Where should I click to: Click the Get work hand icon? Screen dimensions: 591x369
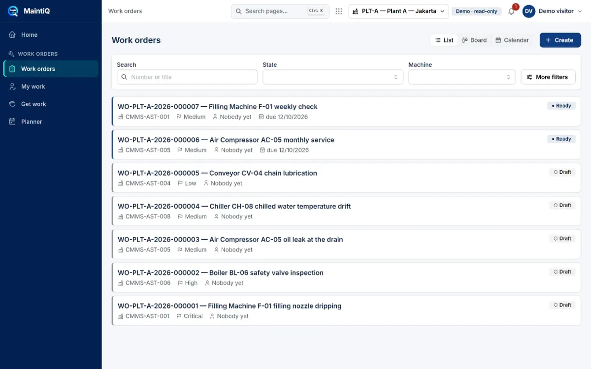tap(12, 104)
